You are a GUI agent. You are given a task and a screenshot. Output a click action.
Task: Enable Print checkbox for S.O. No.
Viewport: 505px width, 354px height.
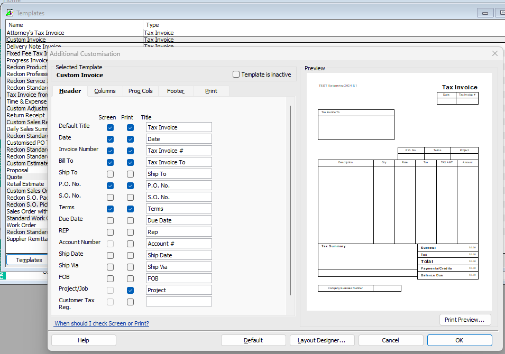[130, 197]
